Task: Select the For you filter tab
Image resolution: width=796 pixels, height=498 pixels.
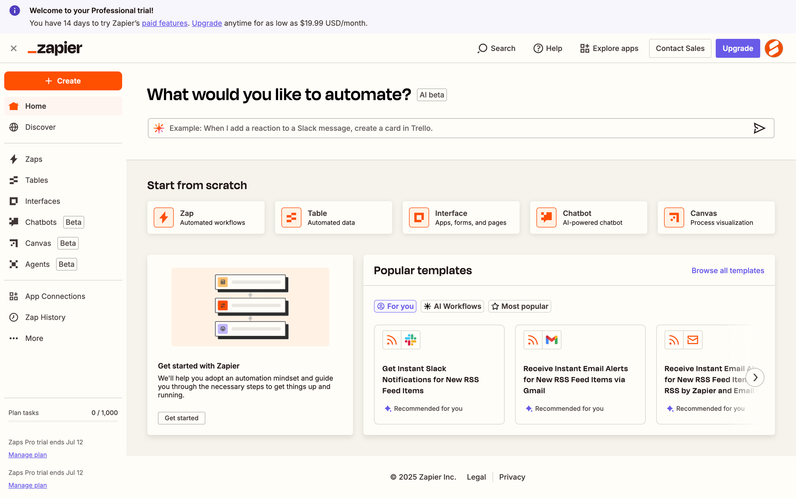Action: click(x=395, y=306)
